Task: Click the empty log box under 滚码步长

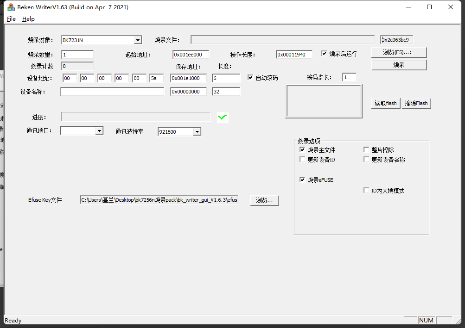Action: pyautogui.click(x=324, y=101)
